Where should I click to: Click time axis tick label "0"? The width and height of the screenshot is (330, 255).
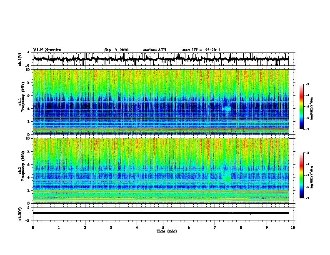coord(33,227)
